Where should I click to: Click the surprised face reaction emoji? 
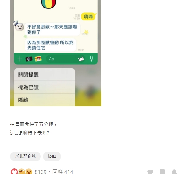[29, 172]
